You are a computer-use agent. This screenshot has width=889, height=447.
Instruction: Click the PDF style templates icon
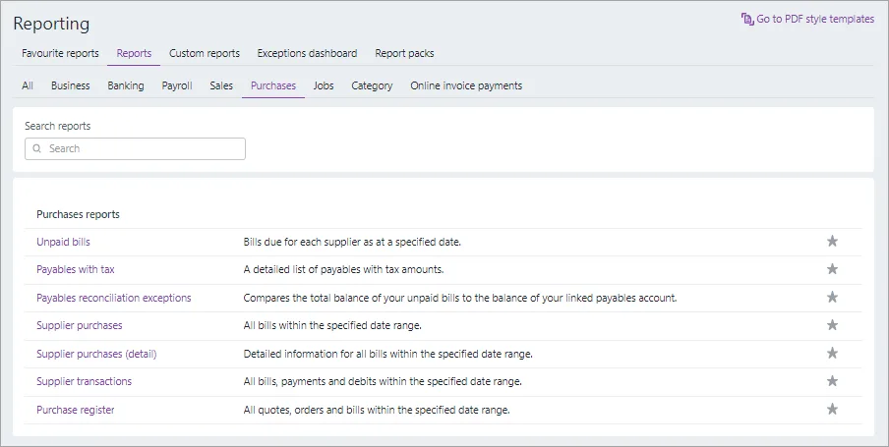pyautogui.click(x=747, y=19)
